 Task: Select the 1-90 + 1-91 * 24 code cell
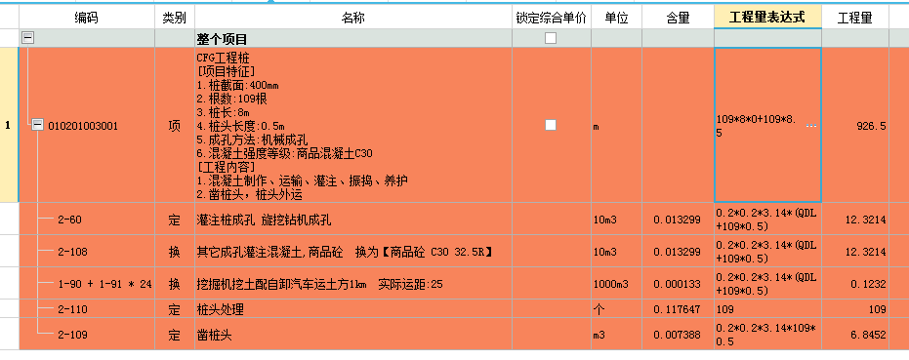[87, 284]
